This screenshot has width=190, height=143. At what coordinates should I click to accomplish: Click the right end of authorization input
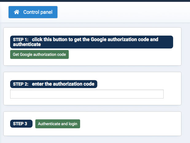click(x=161, y=94)
